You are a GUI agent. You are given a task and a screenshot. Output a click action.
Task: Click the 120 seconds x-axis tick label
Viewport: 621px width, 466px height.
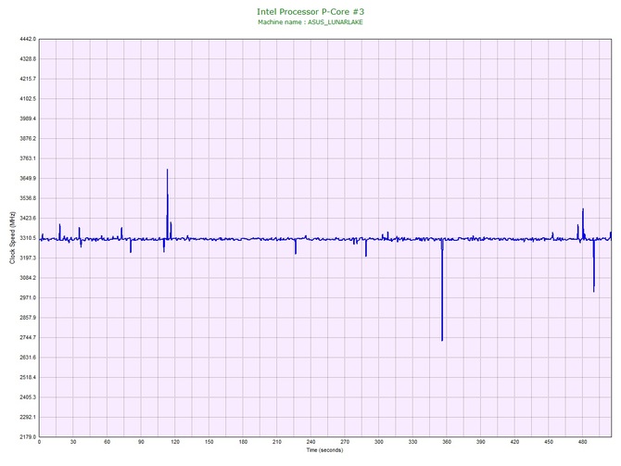pyautogui.click(x=175, y=442)
